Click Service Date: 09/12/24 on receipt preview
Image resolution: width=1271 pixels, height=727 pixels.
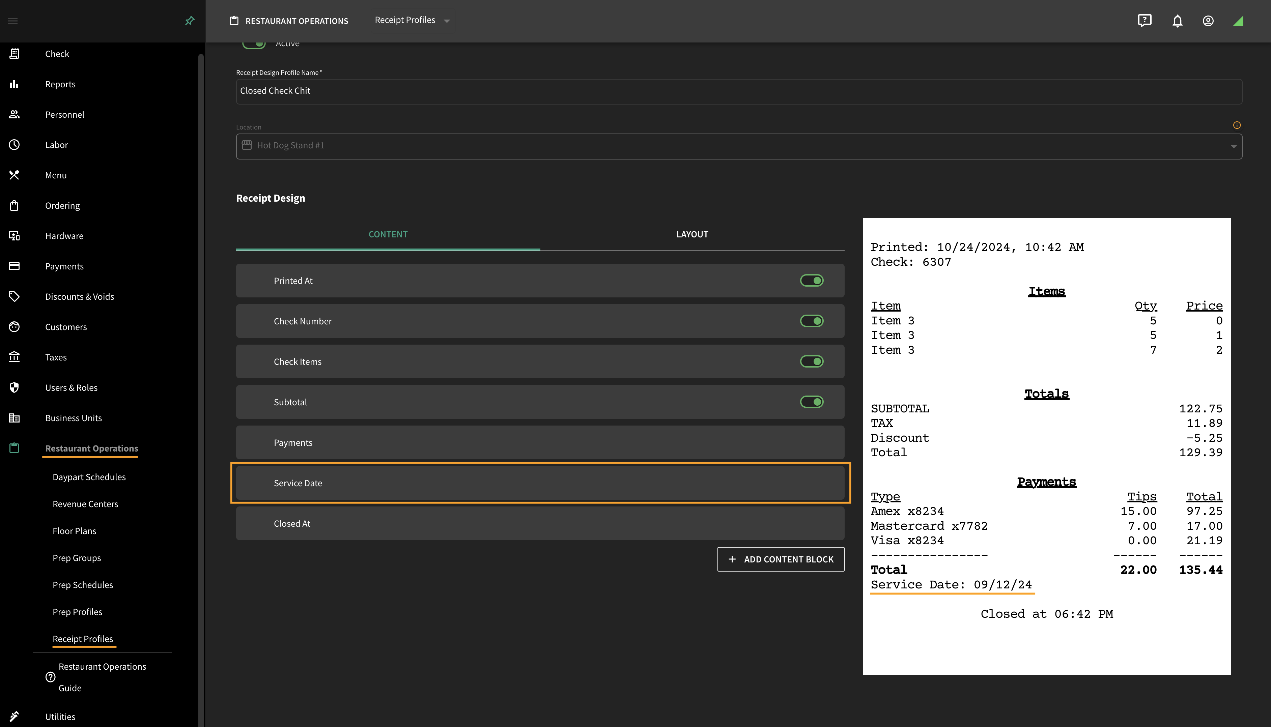[x=951, y=585]
